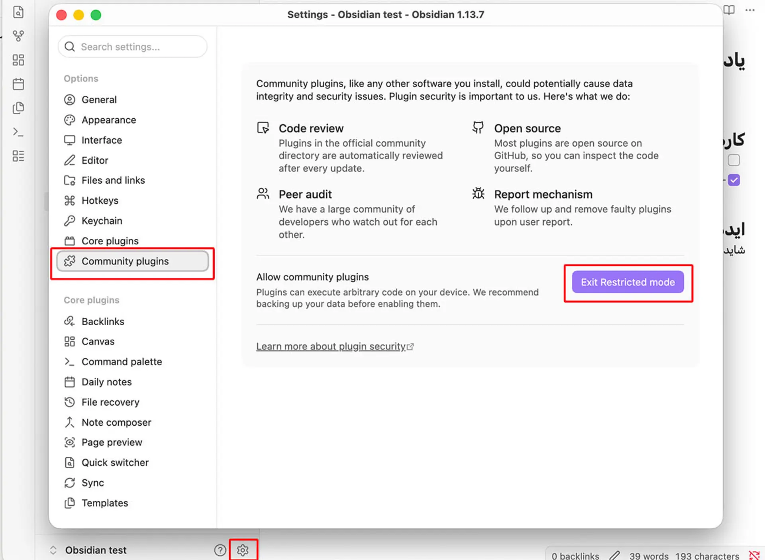Go to Editor settings
Image resolution: width=765 pixels, height=560 pixels.
[x=133, y=160]
